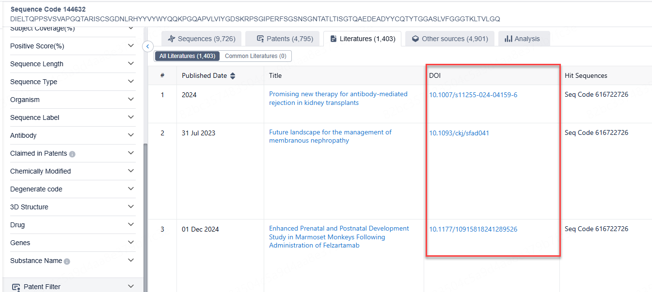Switch to Common Literatures view
The width and height of the screenshot is (652, 292).
click(255, 56)
